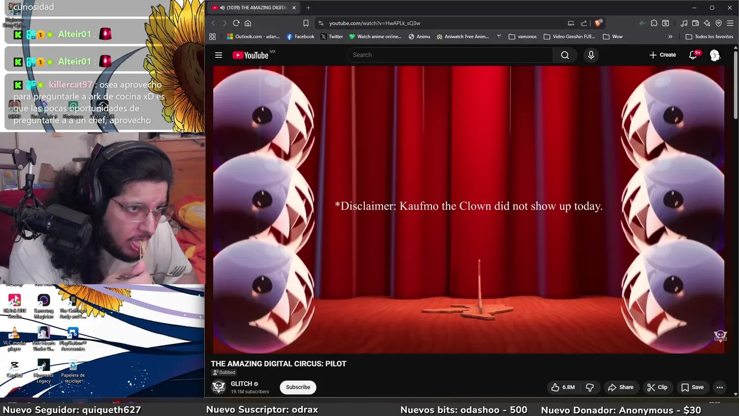Subscribe to the GLITCH channel
The height and width of the screenshot is (416, 739).
298,387
